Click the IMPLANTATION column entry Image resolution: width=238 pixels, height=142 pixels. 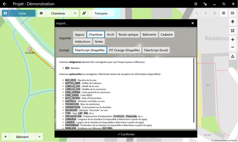pyautogui.click(x=104, y=116)
